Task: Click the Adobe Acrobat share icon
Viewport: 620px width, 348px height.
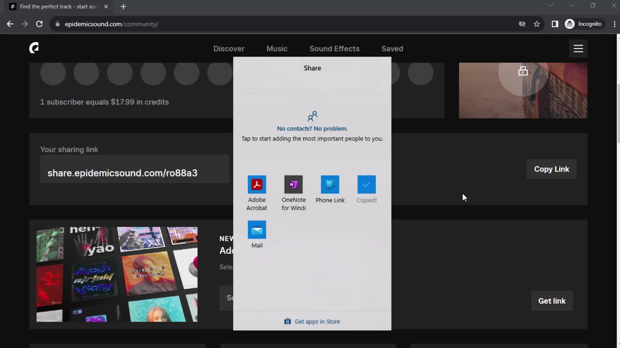Action: (x=257, y=184)
